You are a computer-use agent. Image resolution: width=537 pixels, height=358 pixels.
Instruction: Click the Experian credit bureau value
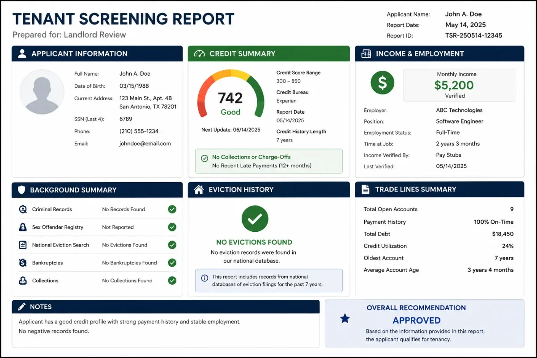286,101
